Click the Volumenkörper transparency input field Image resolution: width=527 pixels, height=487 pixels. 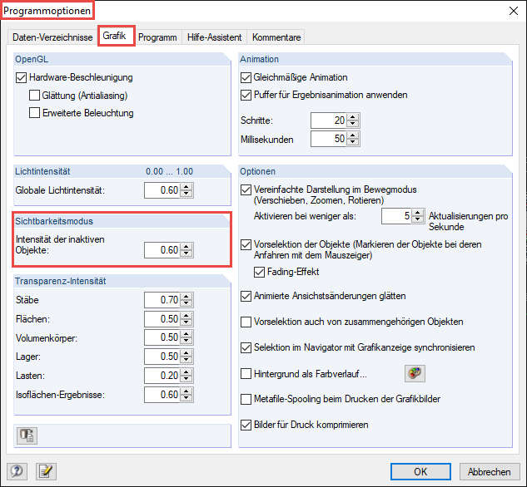[x=162, y=337]
